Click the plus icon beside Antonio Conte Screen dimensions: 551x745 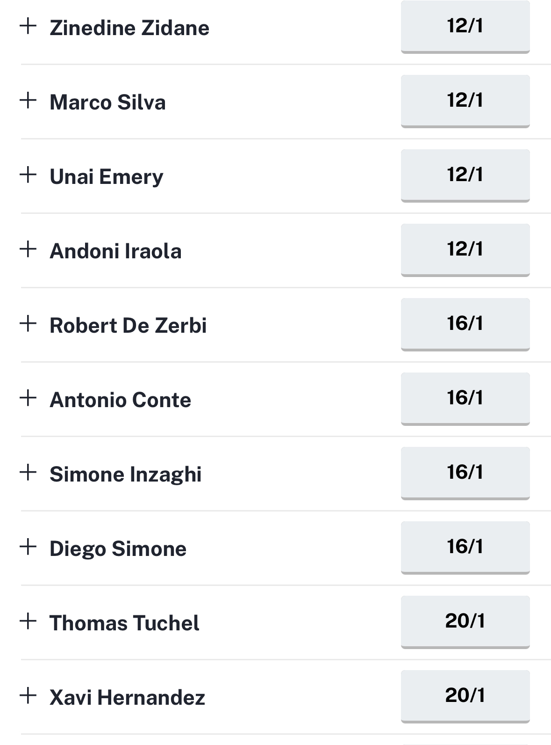tap(28, 398)
